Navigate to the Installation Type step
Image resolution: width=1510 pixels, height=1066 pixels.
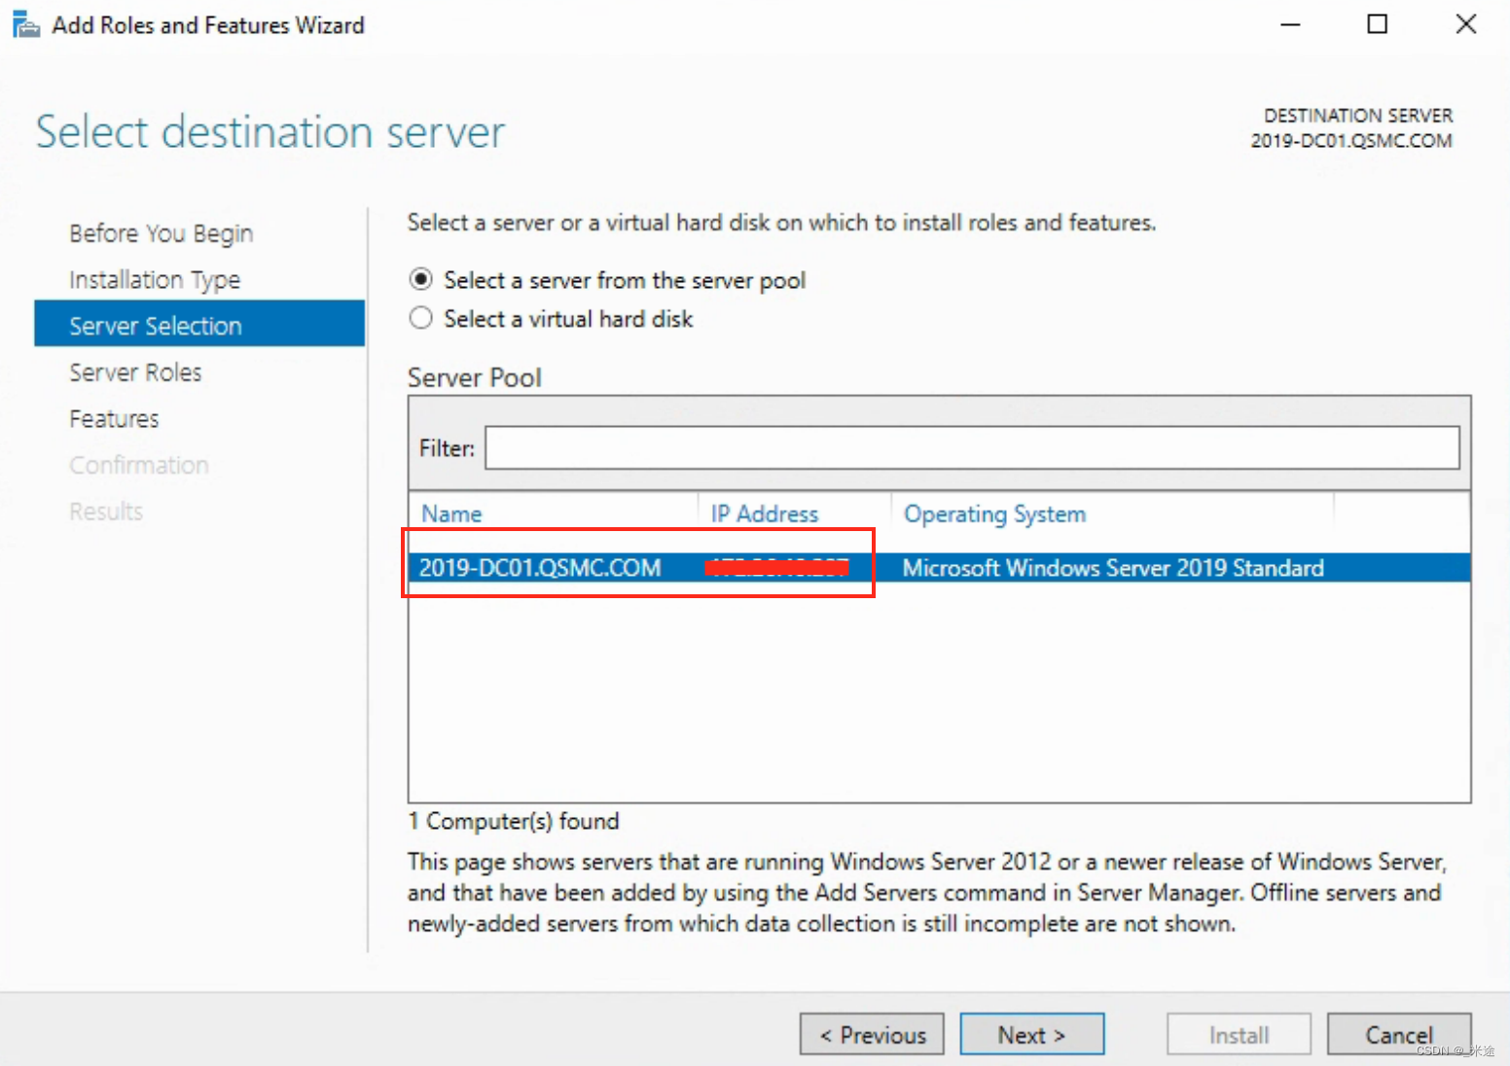(x=155, y=279)
